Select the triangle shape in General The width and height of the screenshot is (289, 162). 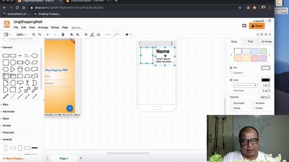coord(13,69)
